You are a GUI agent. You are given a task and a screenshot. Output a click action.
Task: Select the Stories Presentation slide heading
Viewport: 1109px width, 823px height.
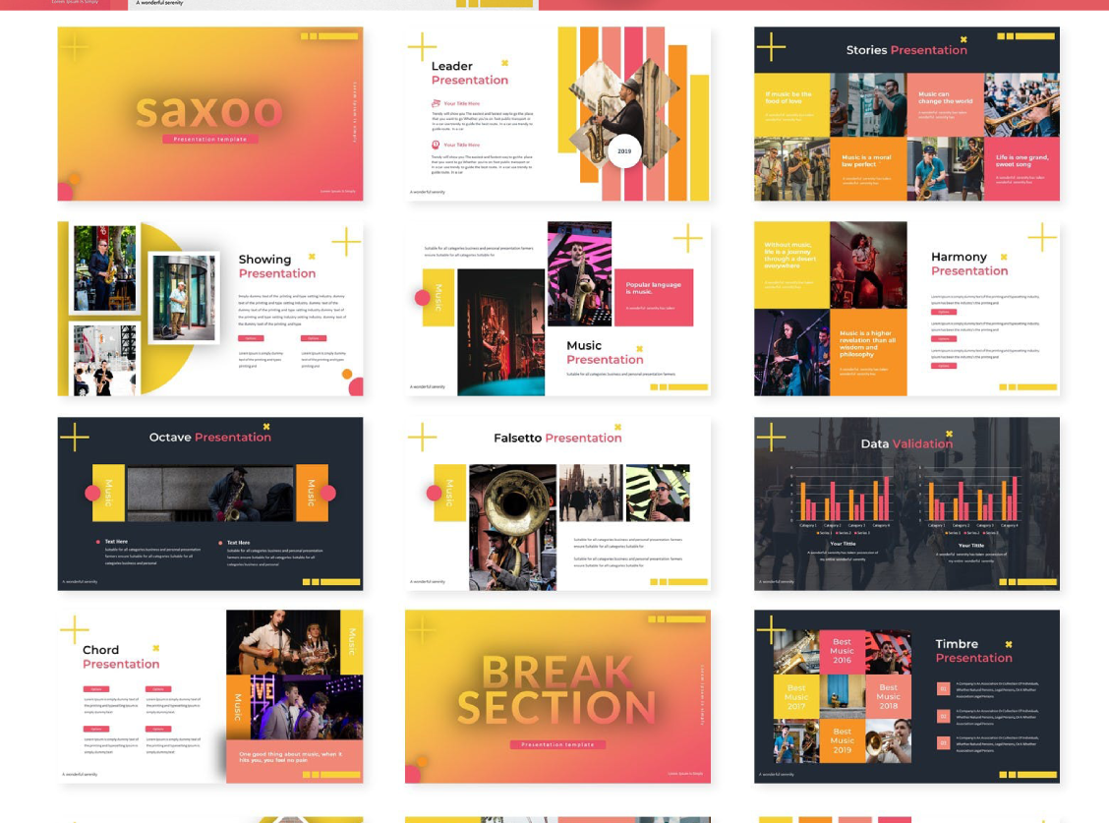click(x=906, y=50)
